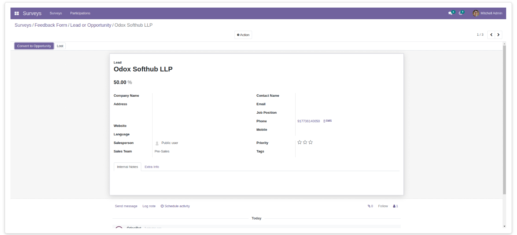
Task: Mark the lead as Lost
Action: click(x=60, y=46)
